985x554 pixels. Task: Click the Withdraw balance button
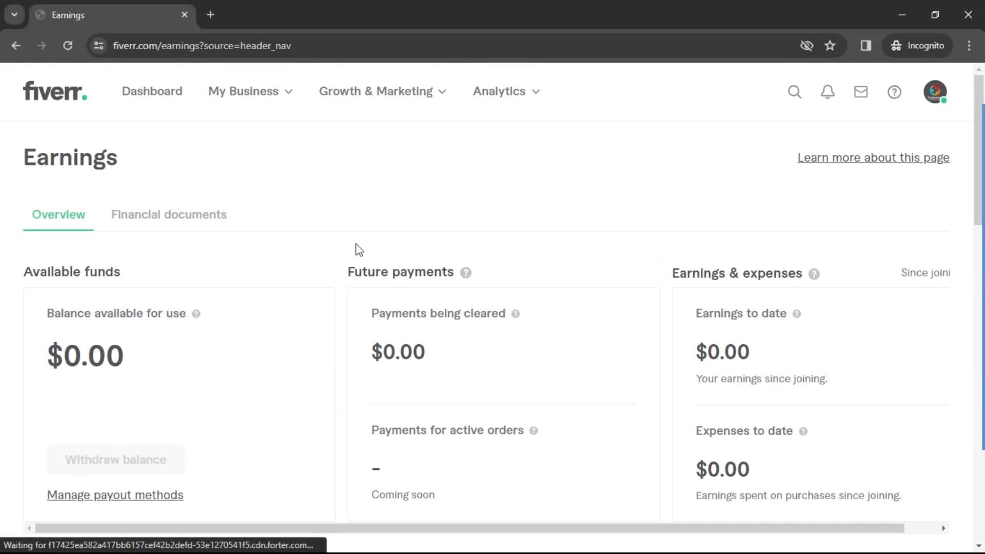click(x=115, y=460)
